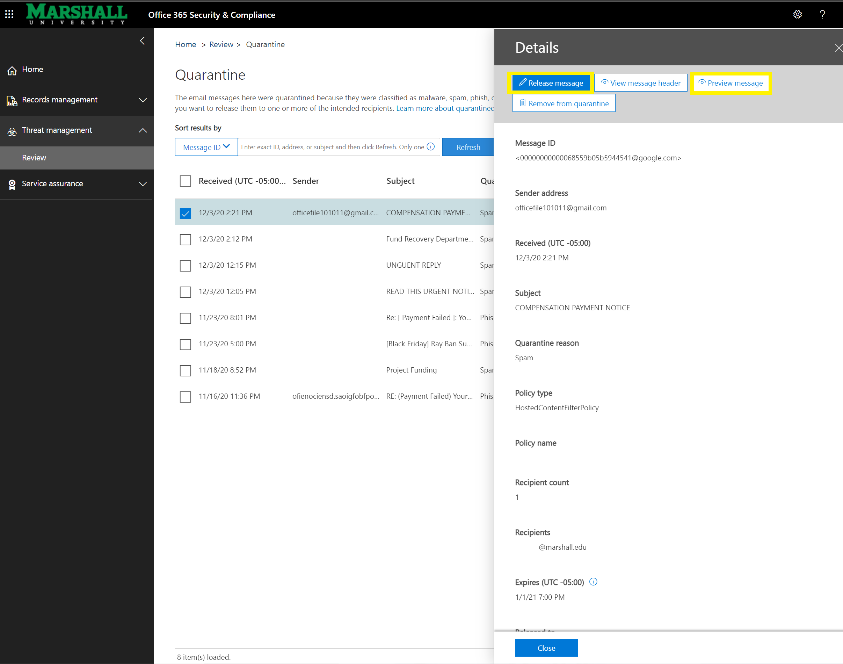Screen dimensions: 843x664
Task: Click expiry value 1/1/21 7:00 PM
Action: (x=540, y=597)
